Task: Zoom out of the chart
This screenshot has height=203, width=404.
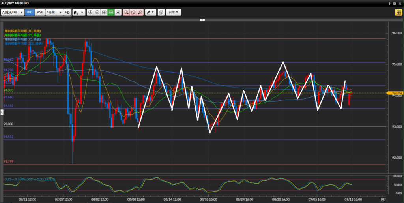Action: [97, 12]
